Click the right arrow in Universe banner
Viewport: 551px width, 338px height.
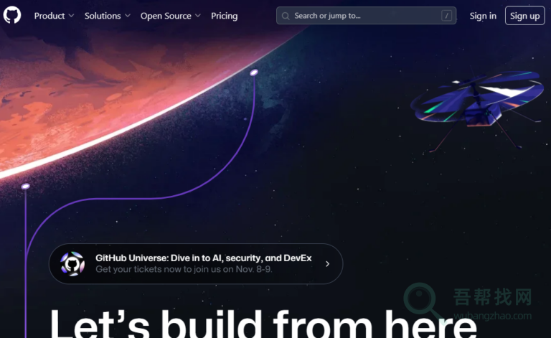(328, 264)
